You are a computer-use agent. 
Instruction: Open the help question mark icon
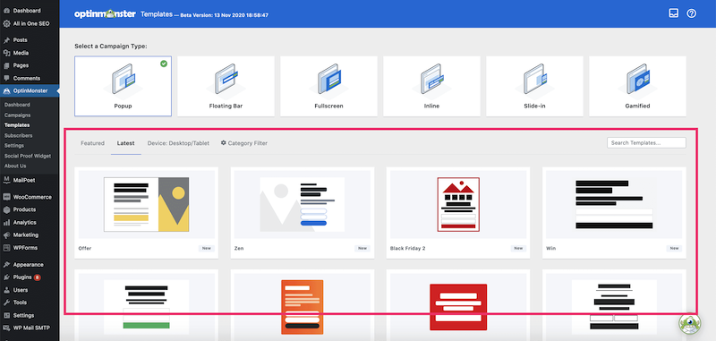pyautogui.click(x=691, y=13)
